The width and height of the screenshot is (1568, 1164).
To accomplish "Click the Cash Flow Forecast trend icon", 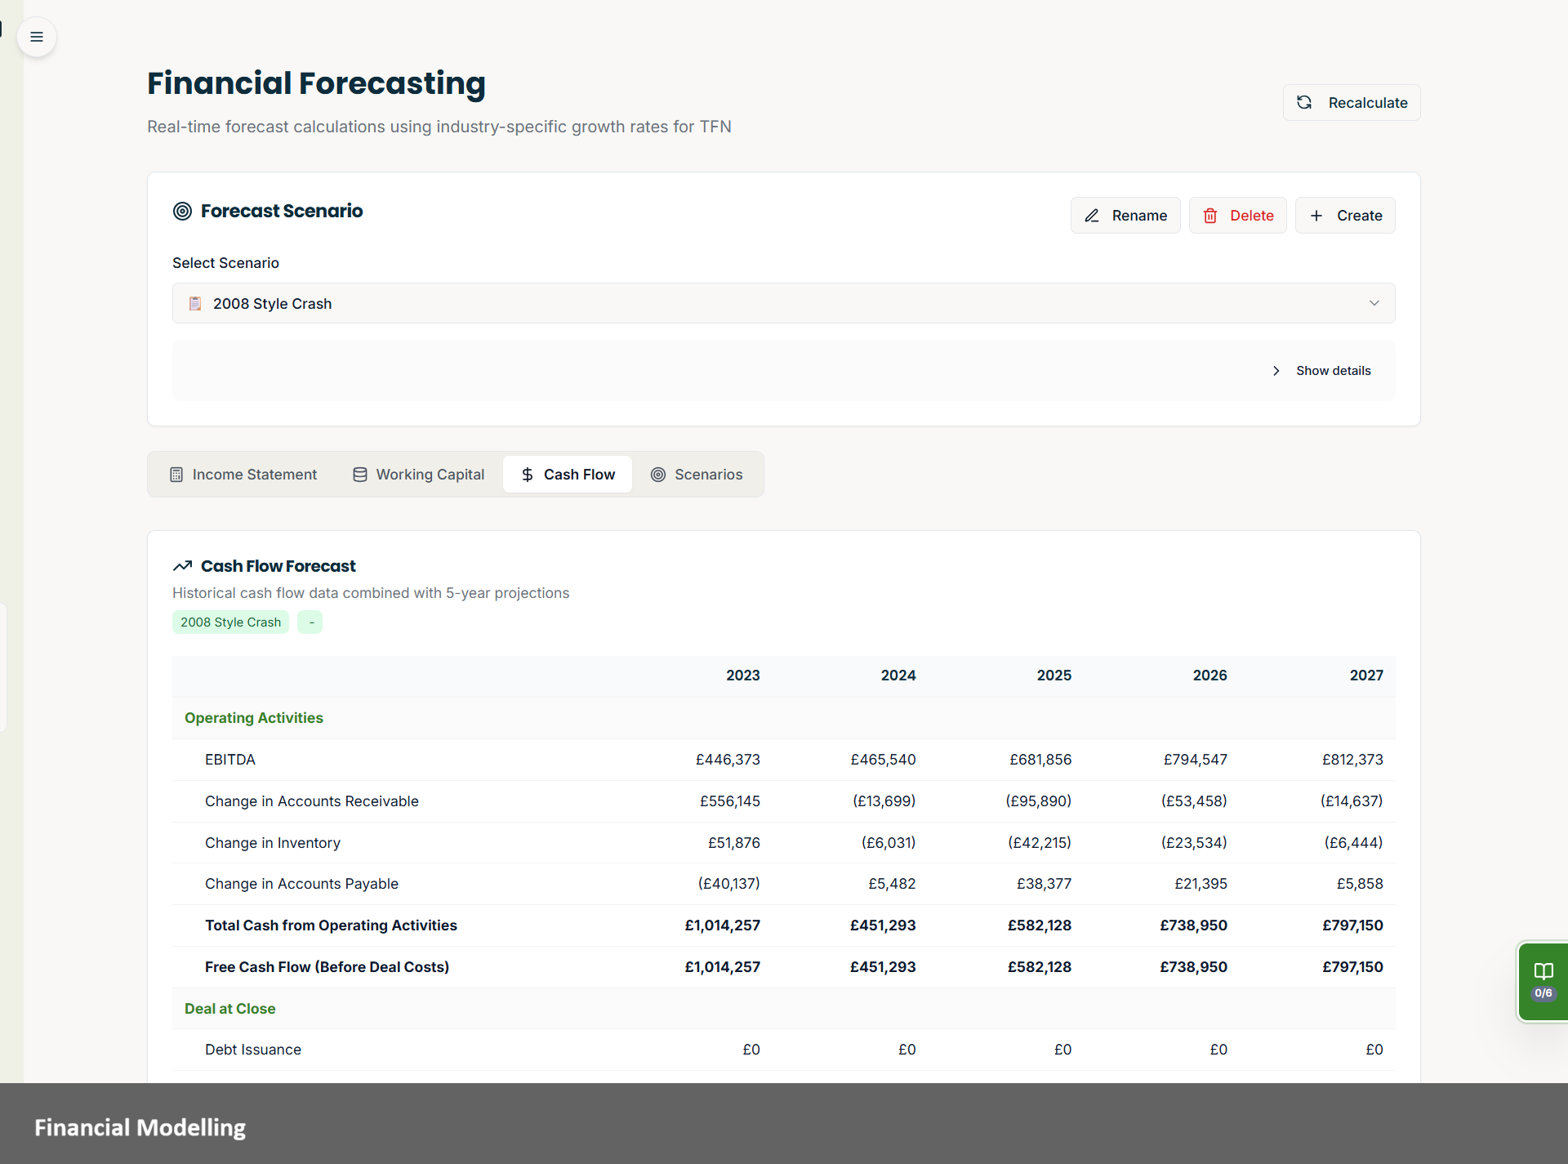I will click(x=182, y=566).
